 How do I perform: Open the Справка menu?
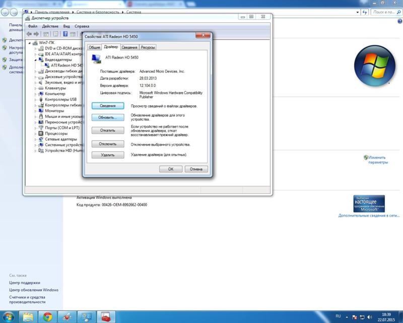[x=82, y=26]
